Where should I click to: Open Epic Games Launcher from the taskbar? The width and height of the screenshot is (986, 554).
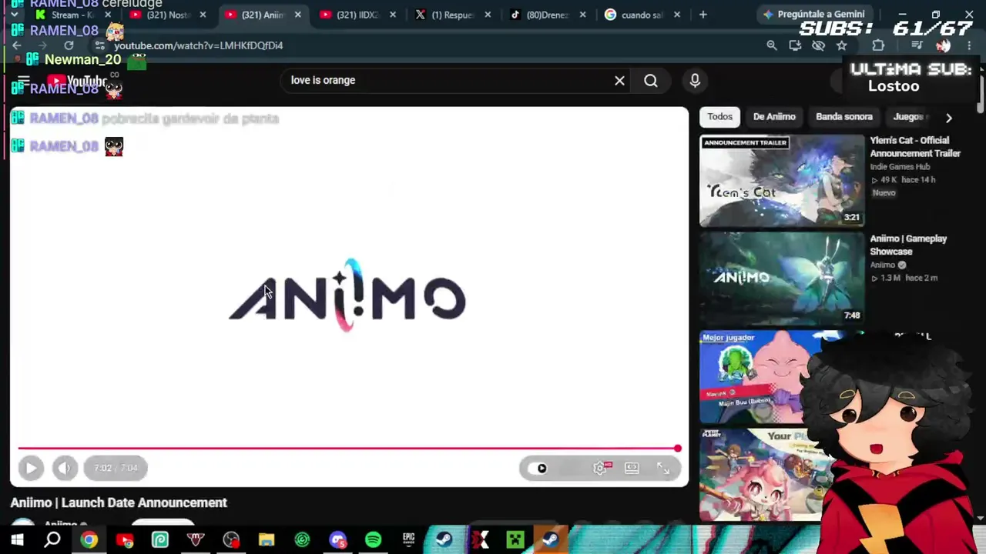pyautogui.click(x=408, y=539)
